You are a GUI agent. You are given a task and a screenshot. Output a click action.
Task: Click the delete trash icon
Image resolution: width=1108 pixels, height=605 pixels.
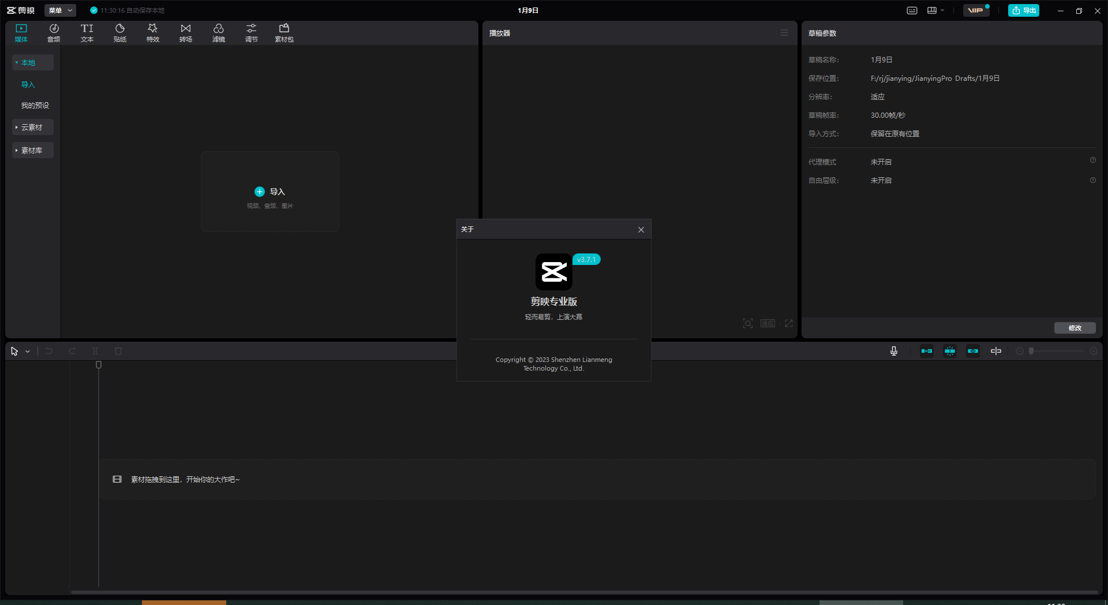tap(118, 351)
